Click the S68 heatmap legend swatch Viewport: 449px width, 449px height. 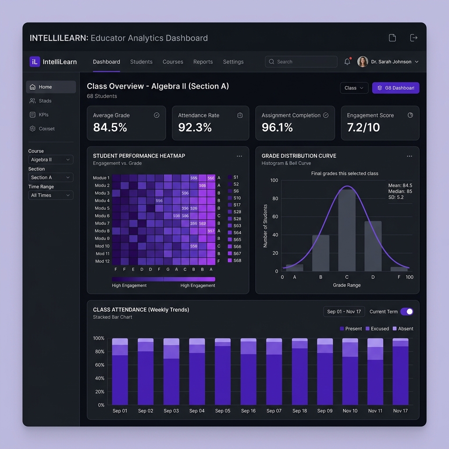tap(230, 260)
